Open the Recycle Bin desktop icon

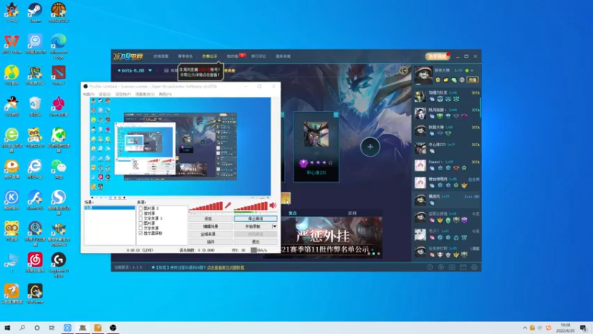(x=35, y=106)
